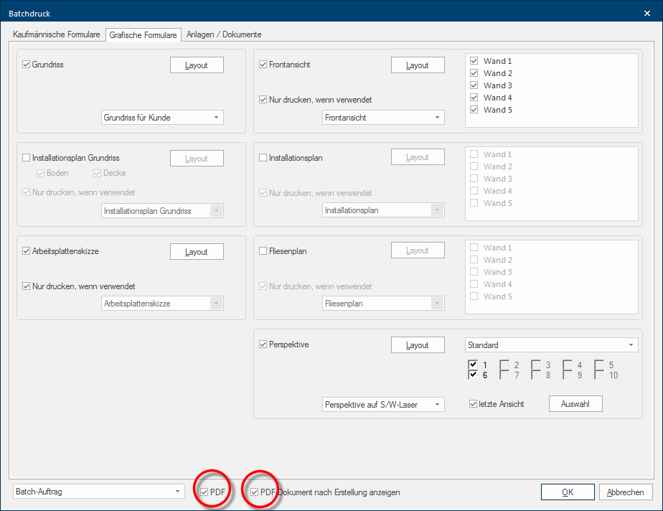This screenshot has width=663, height=511.
Task: Click the Auswahl button
Action: (575, 404)
